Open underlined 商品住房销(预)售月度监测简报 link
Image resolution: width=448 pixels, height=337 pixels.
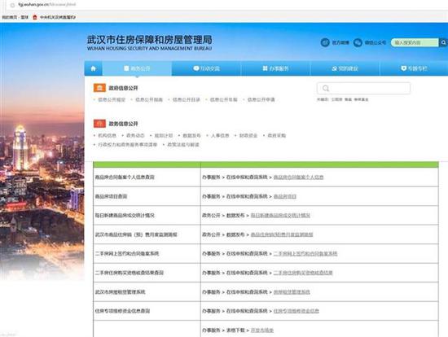(282, 234)
